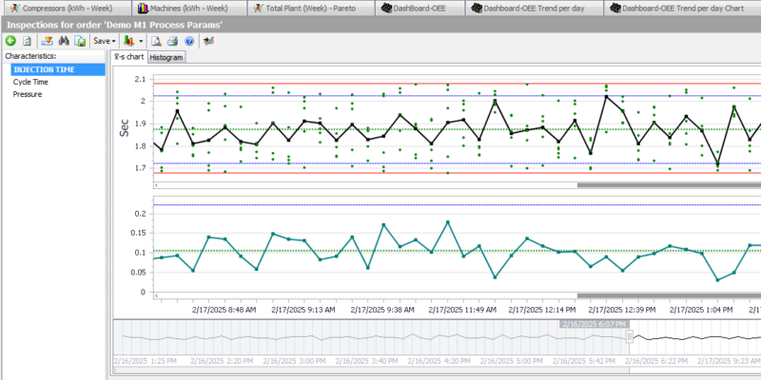Select the X̄-s chart tab
This screenshot has width=761, height=380.
(128, 57)
